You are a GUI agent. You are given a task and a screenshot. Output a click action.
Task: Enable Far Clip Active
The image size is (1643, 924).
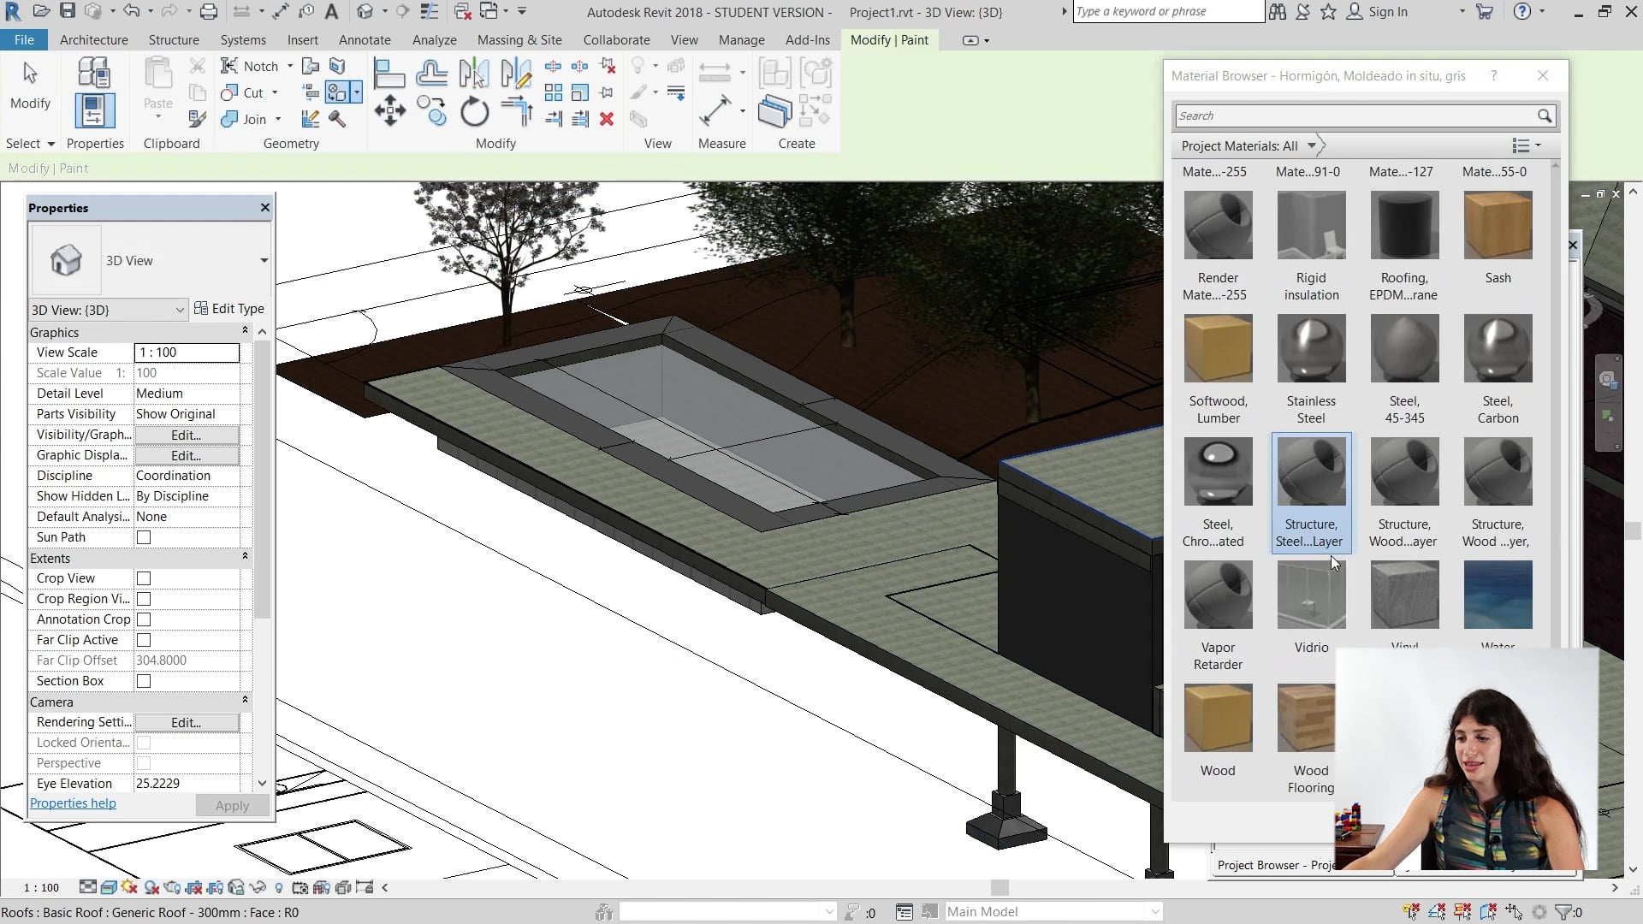(x=143, y=640)
